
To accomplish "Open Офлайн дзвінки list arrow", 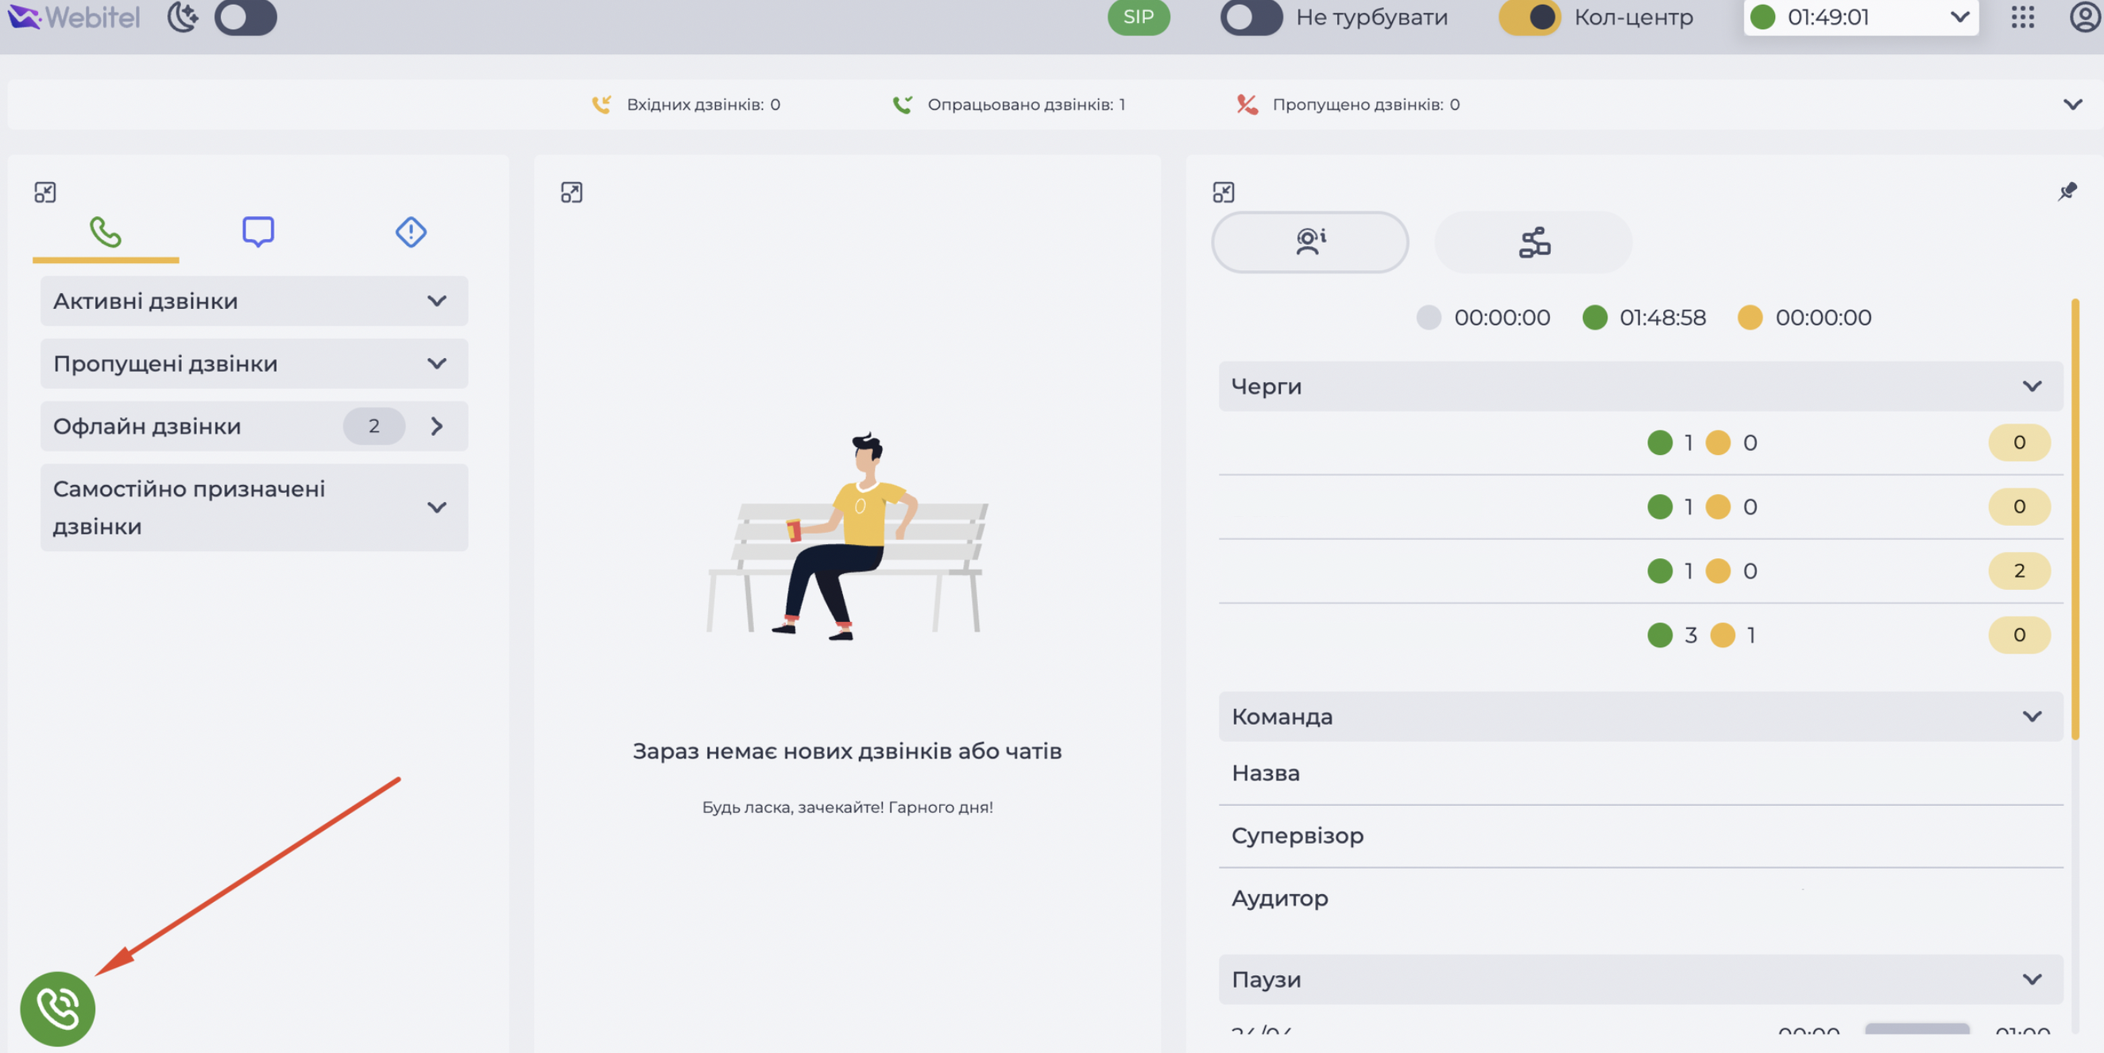I will (437, 426).
